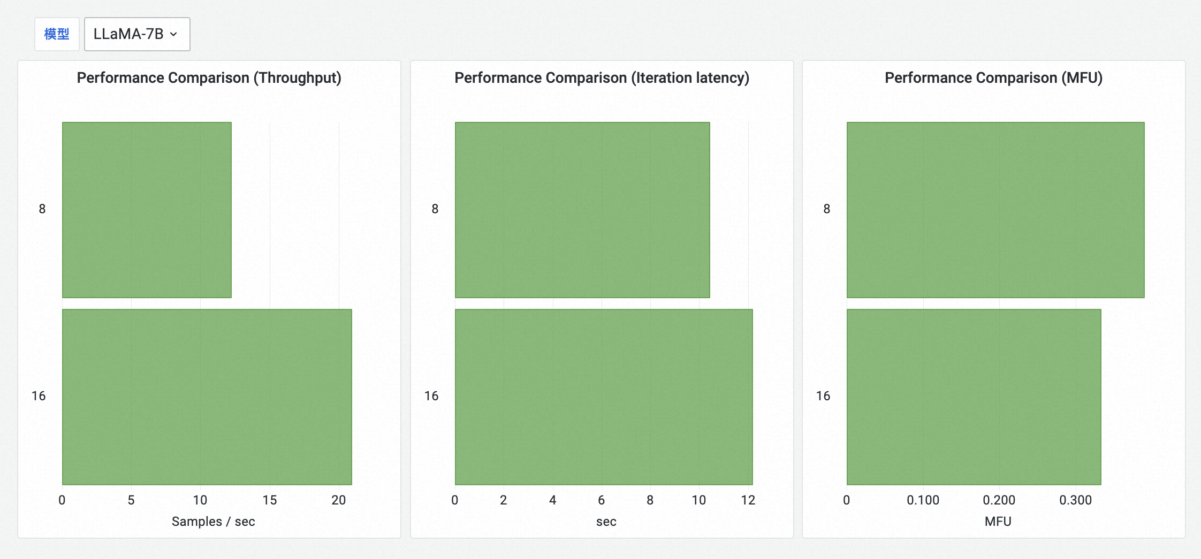Click the 20 tick on Throughput axis

(338, 500)
